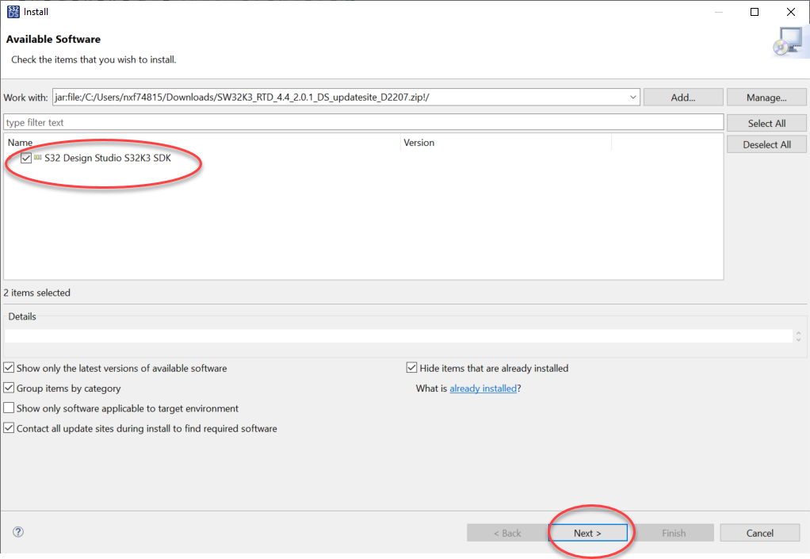
Task: Enable 'Show only software applicable to target environment'
Action: click(8, 408)
